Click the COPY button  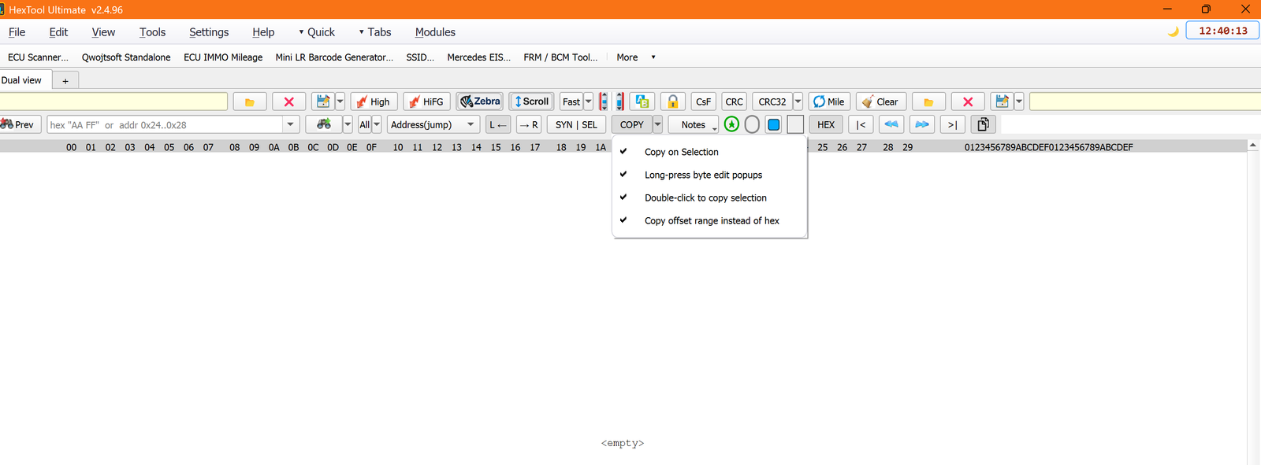coord(632,124)
